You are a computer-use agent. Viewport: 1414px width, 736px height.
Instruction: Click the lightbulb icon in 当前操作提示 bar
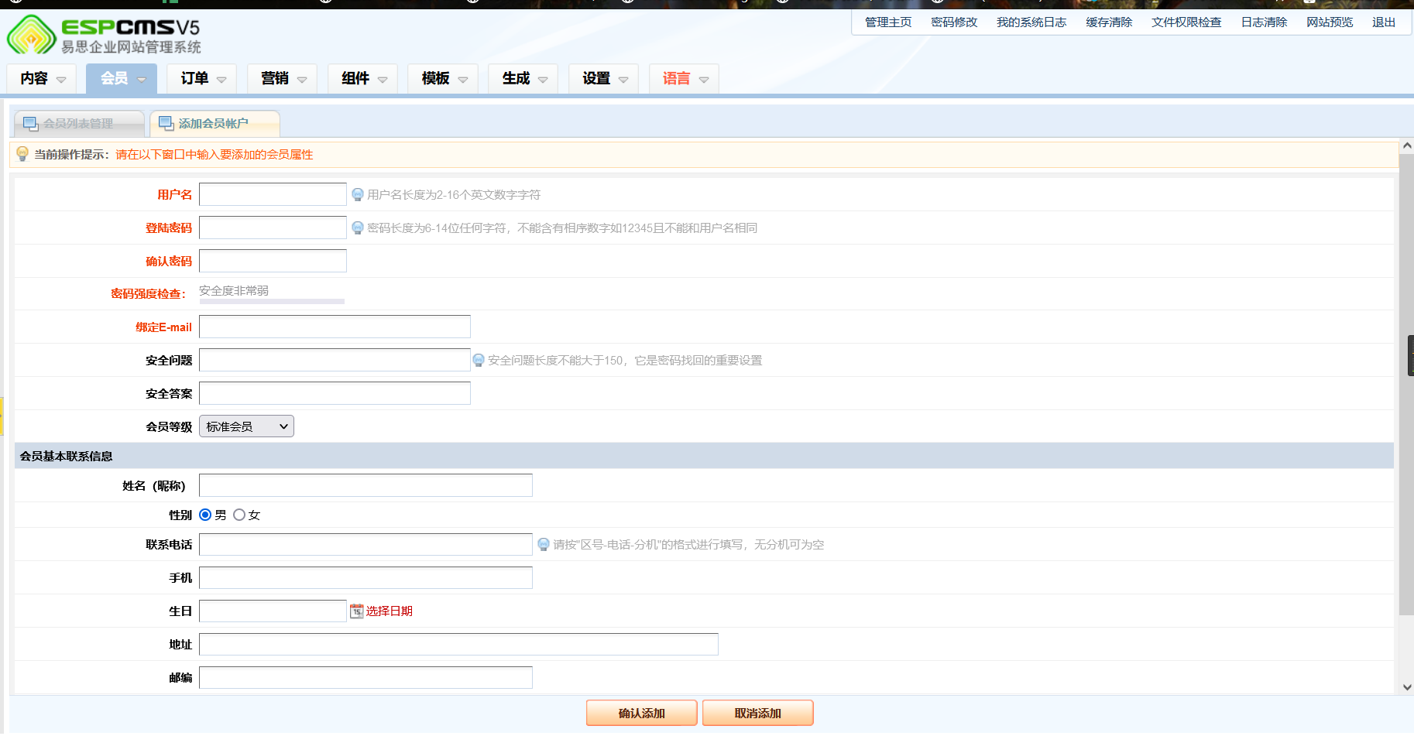click(21, 155)
